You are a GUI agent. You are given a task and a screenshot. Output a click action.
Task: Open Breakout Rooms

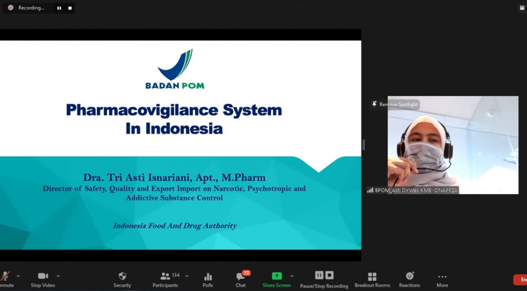coord(372,279)
